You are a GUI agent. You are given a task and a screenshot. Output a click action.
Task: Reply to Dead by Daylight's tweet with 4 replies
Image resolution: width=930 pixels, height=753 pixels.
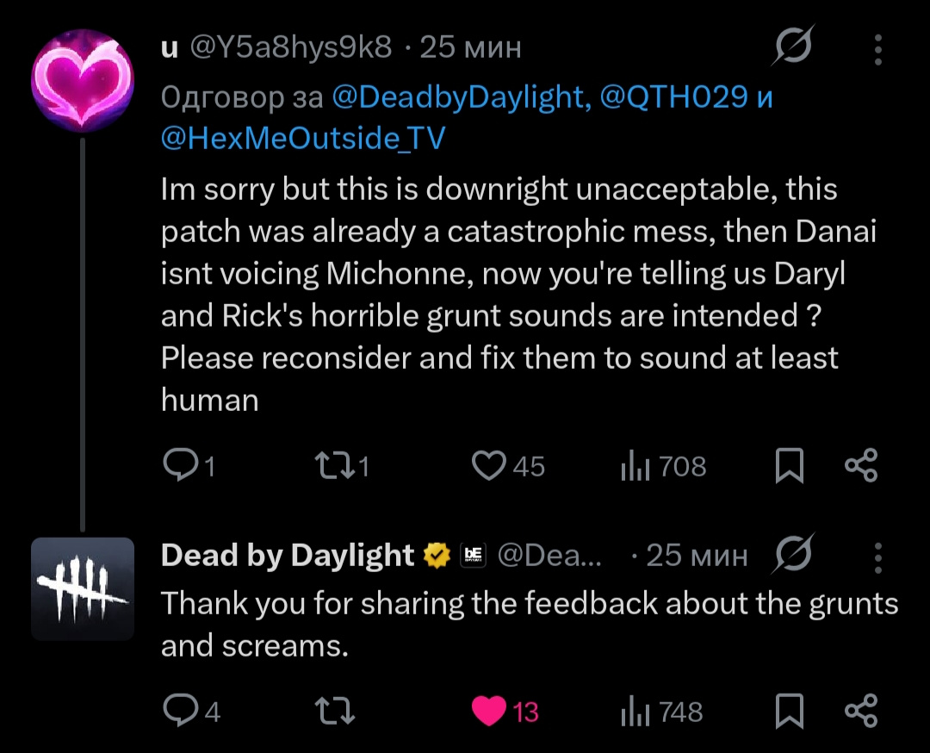coord(191,710)
